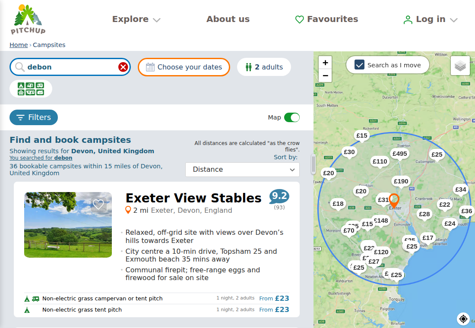Follow the Home breadcrumb link

[x=19, y=45]
